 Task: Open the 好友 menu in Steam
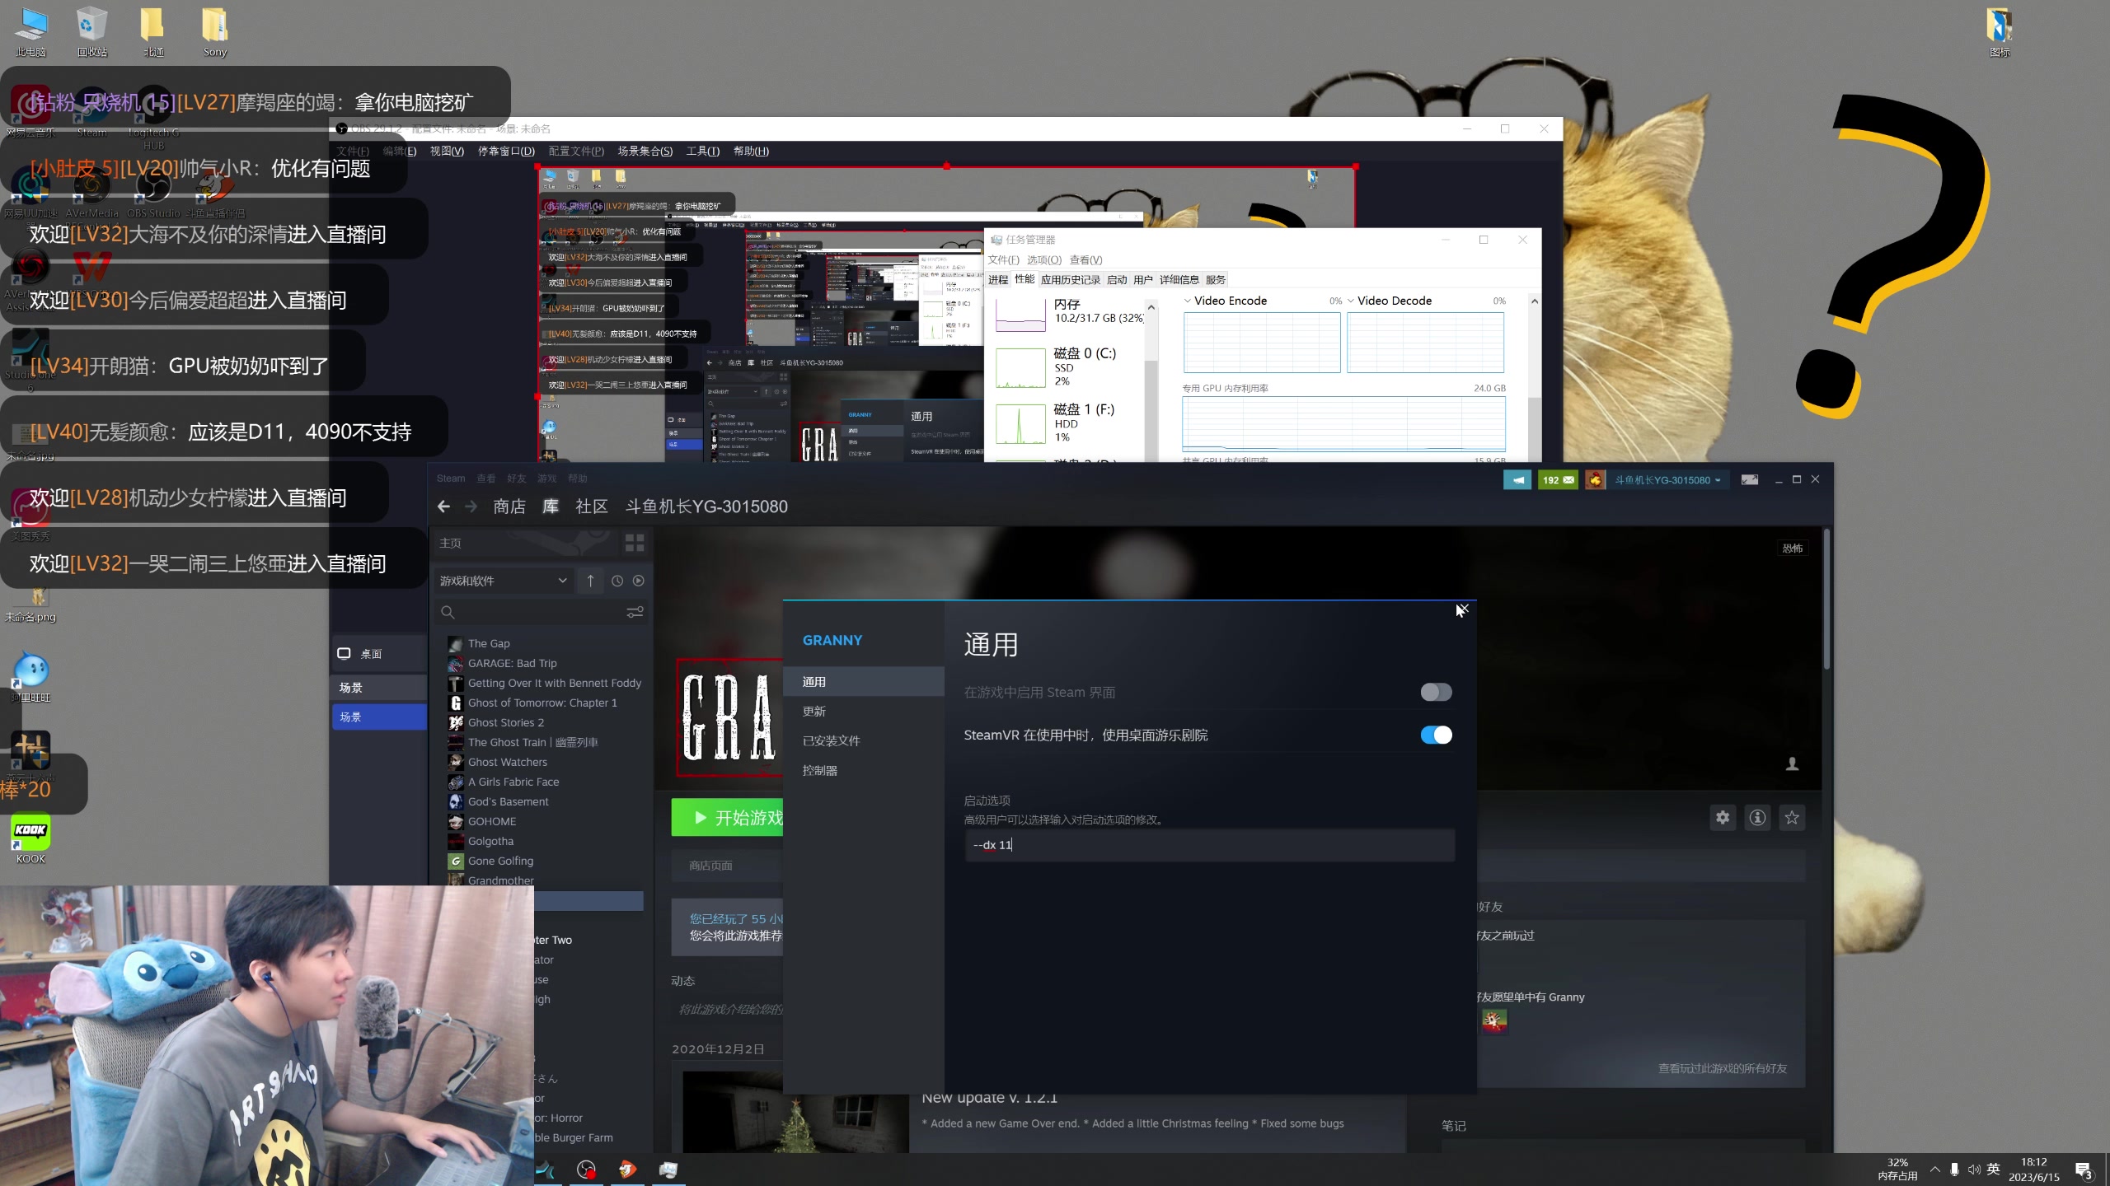click(516, 479)
